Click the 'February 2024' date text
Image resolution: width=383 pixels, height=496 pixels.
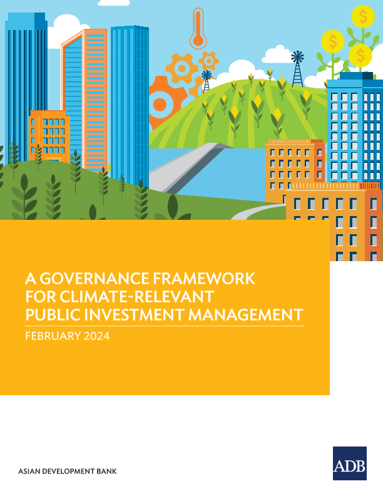[67, 336]
